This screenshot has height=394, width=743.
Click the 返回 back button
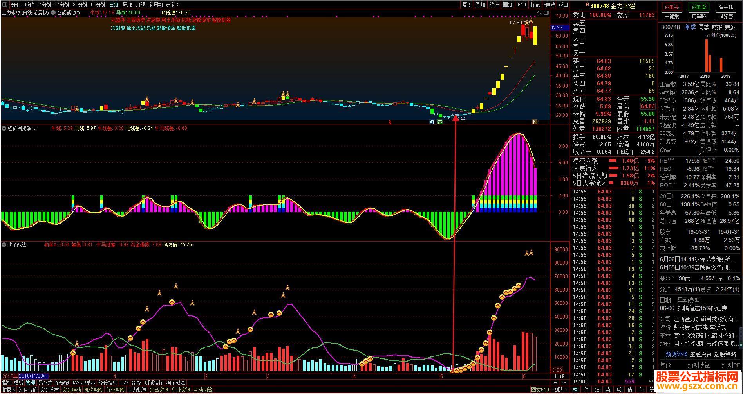563,5
